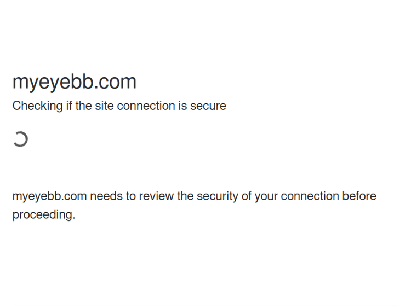This screenshot has width=411, height=308.
Task: Click the word "site" in the subtitle
Action: tap(104, 106)
